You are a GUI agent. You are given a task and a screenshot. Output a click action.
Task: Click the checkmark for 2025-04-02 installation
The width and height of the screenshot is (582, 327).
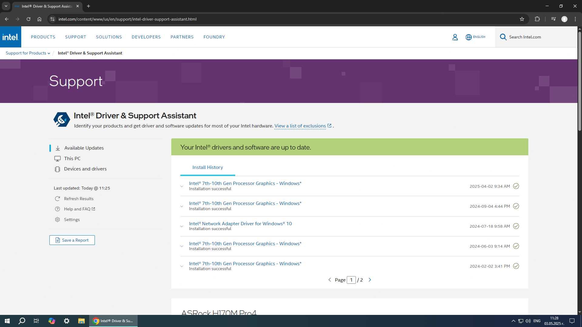pyautogui.click(x=516, y=186)
